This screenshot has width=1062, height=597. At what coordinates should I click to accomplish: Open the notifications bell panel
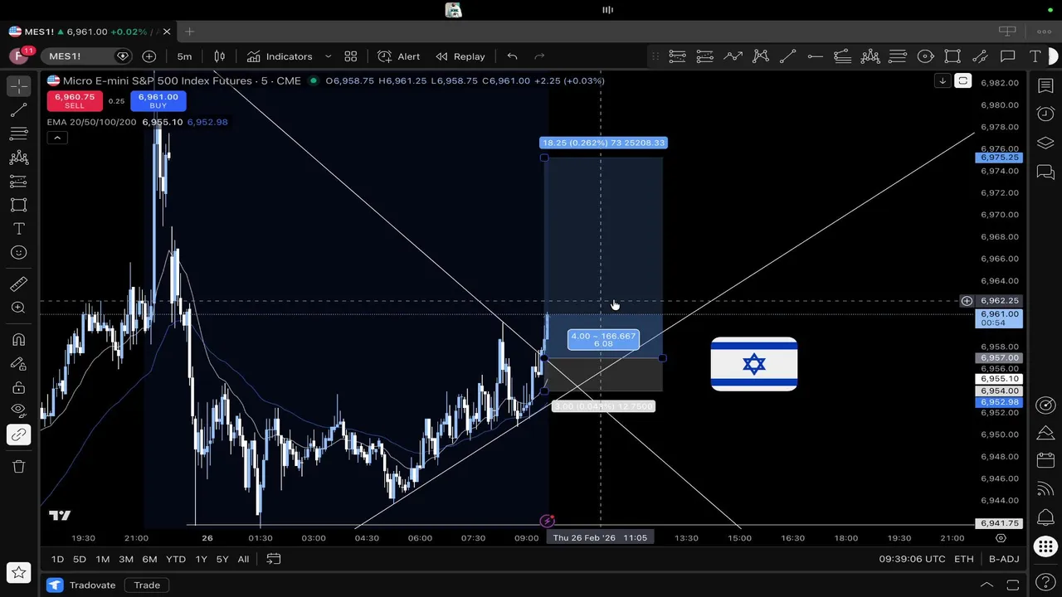pos(1045,517)
